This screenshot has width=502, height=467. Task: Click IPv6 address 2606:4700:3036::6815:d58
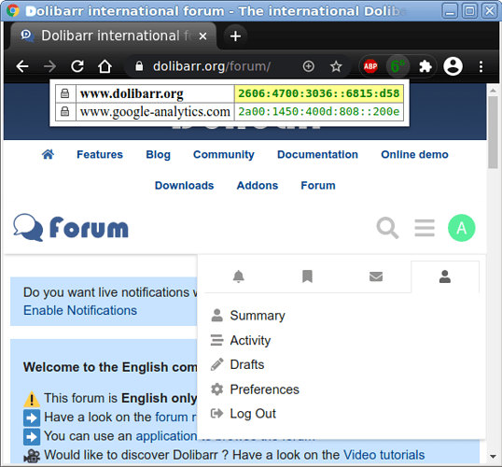point(319,93)
